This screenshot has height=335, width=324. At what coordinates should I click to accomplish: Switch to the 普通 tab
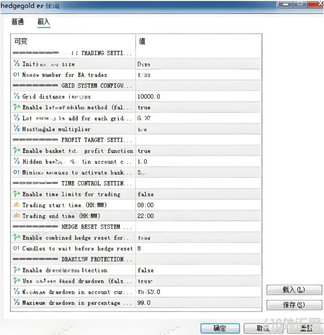tap(17, 22)
